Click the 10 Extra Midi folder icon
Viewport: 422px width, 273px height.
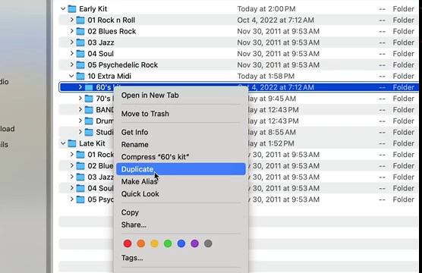tap(80, 76)
